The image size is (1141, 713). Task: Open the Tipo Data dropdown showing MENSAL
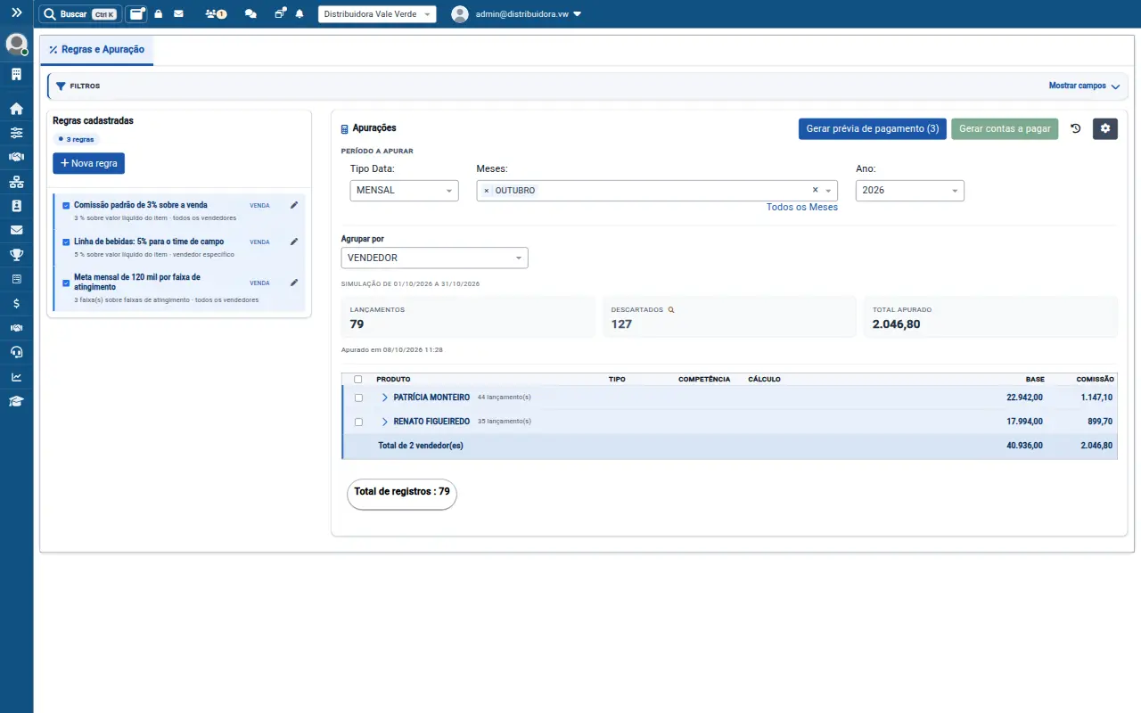(x=404, y=190)
